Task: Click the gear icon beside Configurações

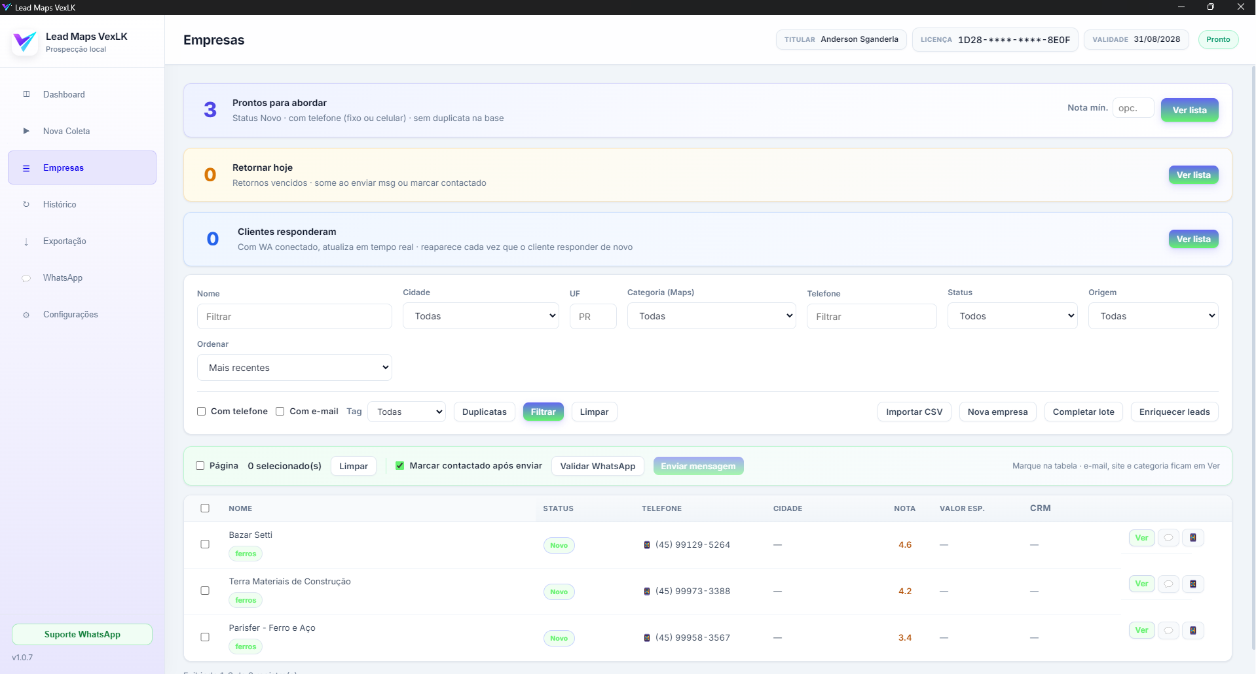Action: [x=26, y=315]
